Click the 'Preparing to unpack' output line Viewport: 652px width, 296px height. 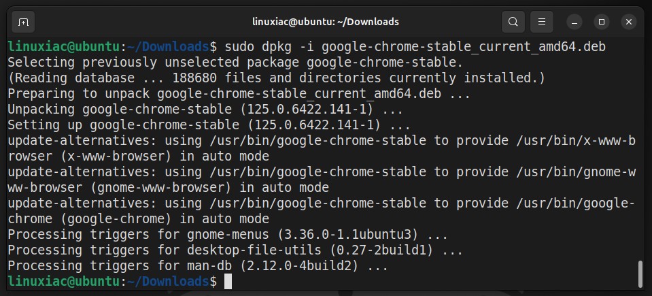point(239,94)
